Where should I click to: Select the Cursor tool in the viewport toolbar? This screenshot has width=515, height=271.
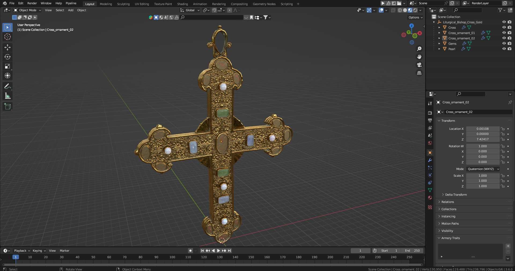(x=8, y=37)
